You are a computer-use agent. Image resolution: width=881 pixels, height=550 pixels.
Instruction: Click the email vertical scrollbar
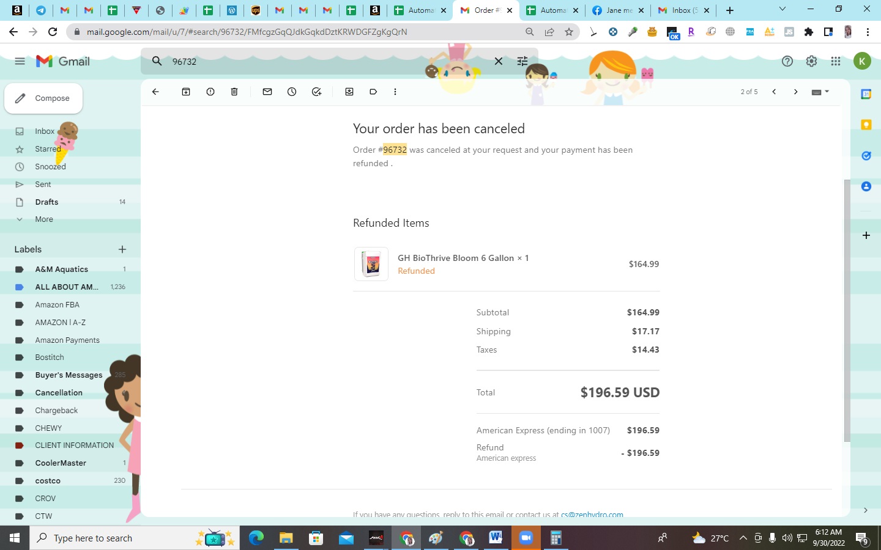[x=847, y=310]
